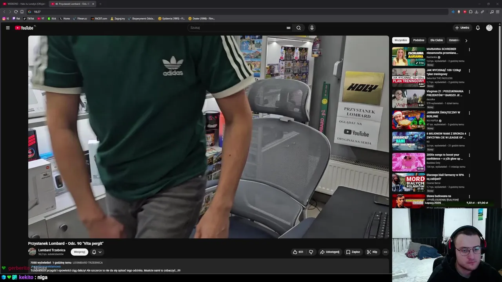Click the Zapisz save button
This screenshot has width=502, height=282.
[353, 252]
